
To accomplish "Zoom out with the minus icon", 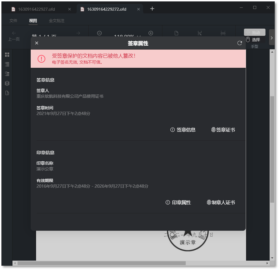I will tap(99, 33).
